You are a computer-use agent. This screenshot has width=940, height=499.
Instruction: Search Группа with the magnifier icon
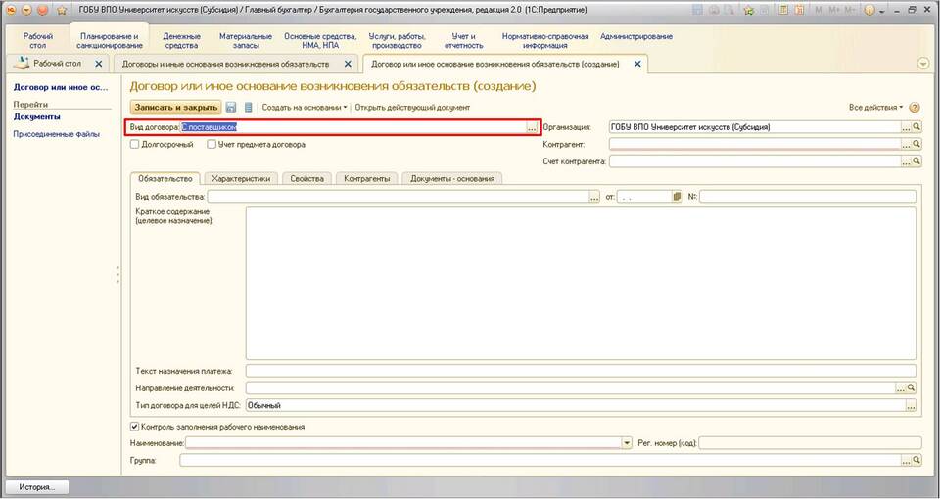coord(916,460)
